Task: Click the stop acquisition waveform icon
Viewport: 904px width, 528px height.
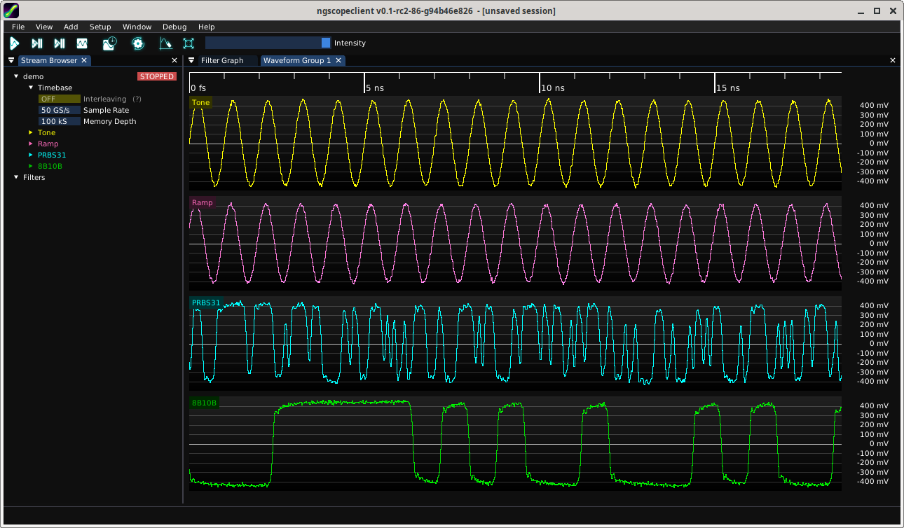Action: coord(82,43)
